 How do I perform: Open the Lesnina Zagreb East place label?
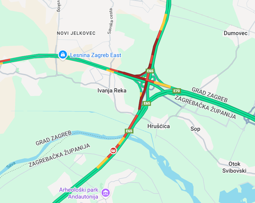96,55
